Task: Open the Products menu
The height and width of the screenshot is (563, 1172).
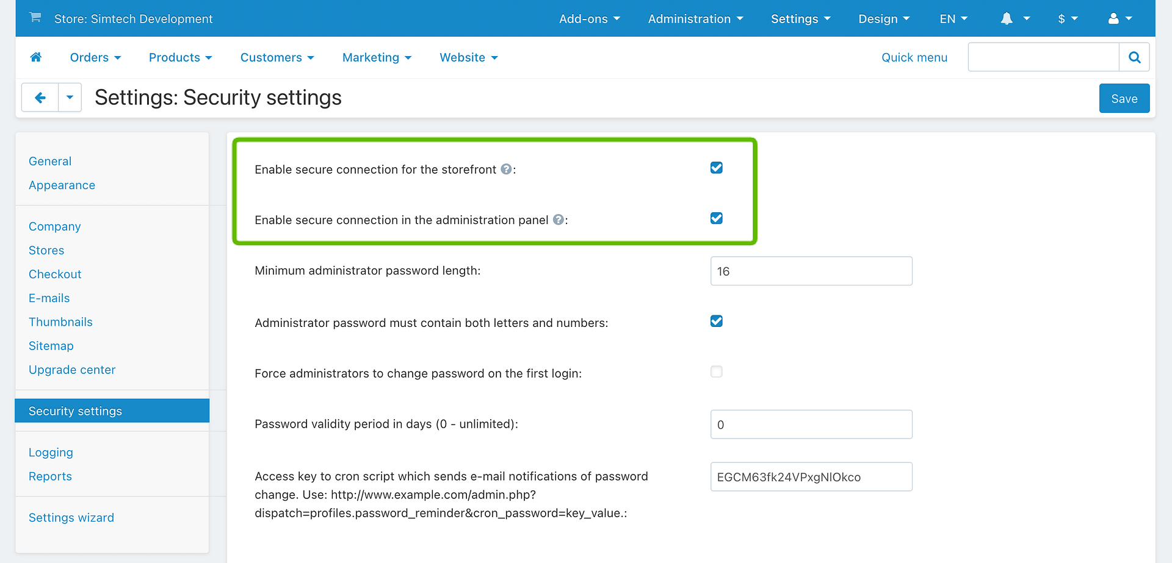Action: tap(180, 57)
